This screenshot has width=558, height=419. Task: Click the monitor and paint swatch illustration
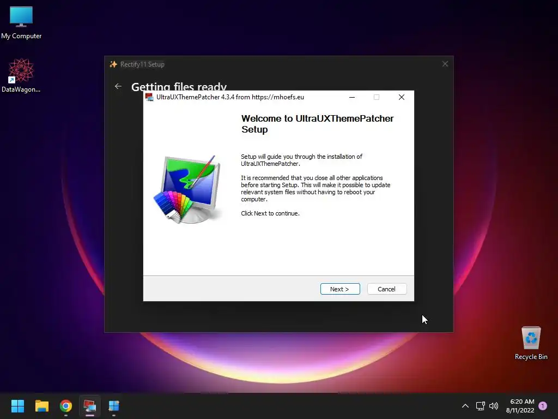tap(187, 189)
